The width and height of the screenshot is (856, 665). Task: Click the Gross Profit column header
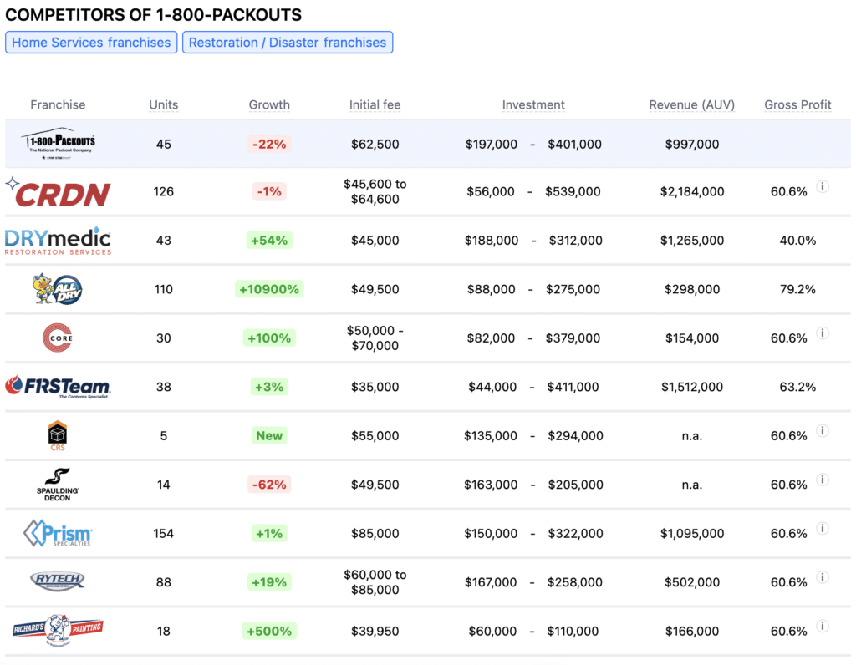[x=797, y=104]
